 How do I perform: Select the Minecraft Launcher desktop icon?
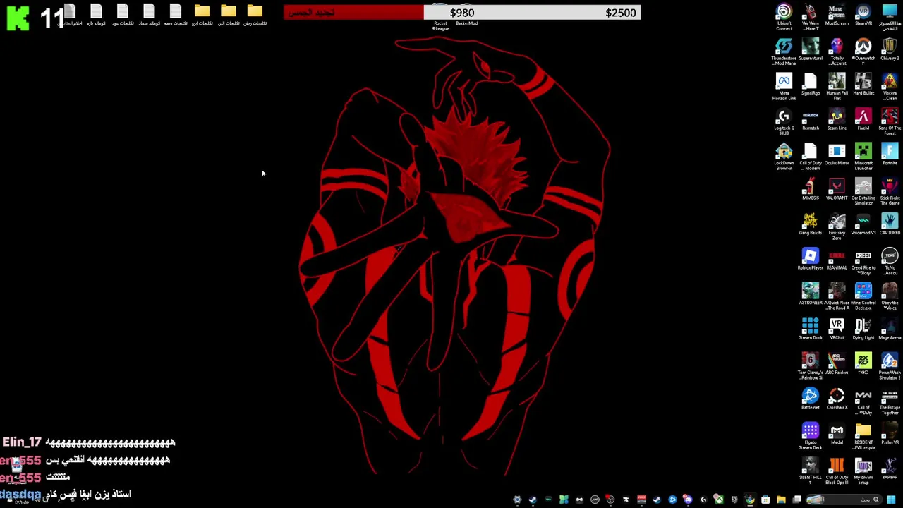(863, 157)
